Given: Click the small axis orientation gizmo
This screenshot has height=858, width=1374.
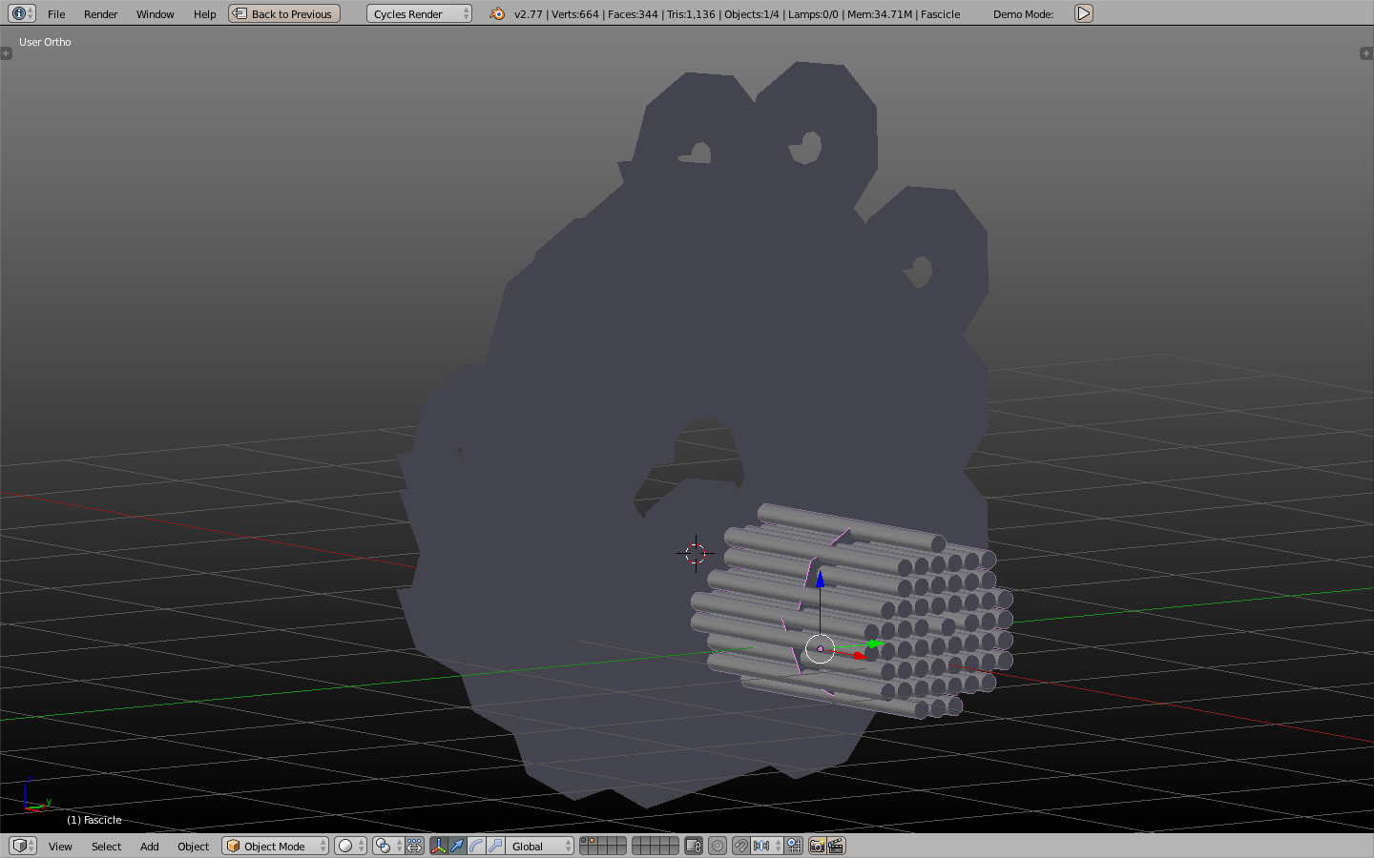Looking at the screenshot, I should (x=36, y=796).
